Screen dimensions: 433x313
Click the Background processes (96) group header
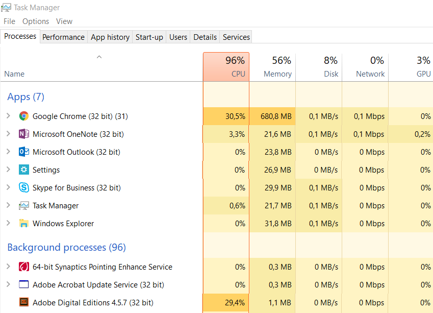click(66, 247)
